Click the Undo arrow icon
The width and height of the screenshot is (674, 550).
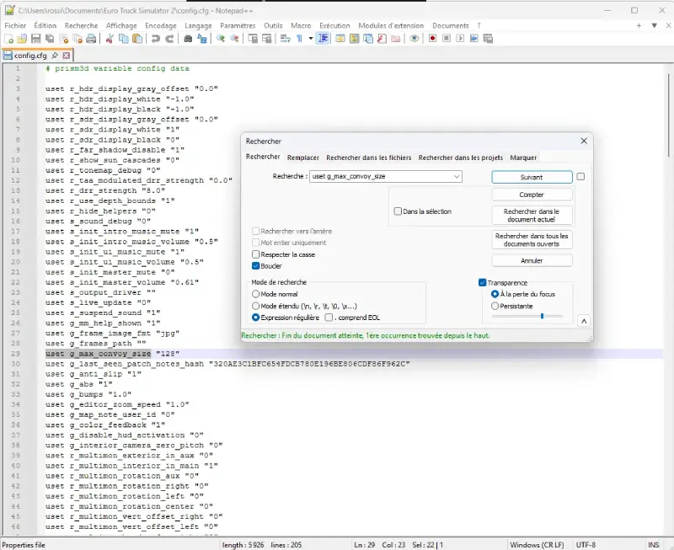(x=156, y=39)
